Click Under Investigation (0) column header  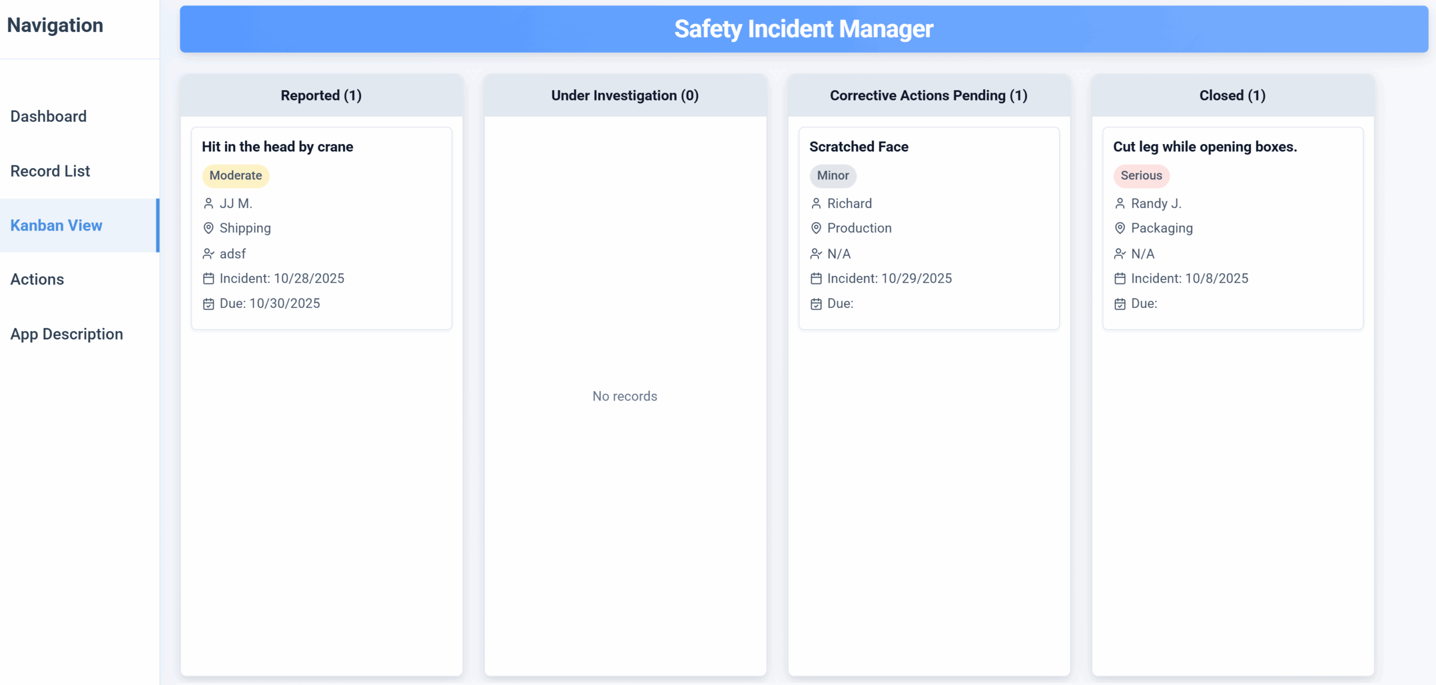point(625,95)
